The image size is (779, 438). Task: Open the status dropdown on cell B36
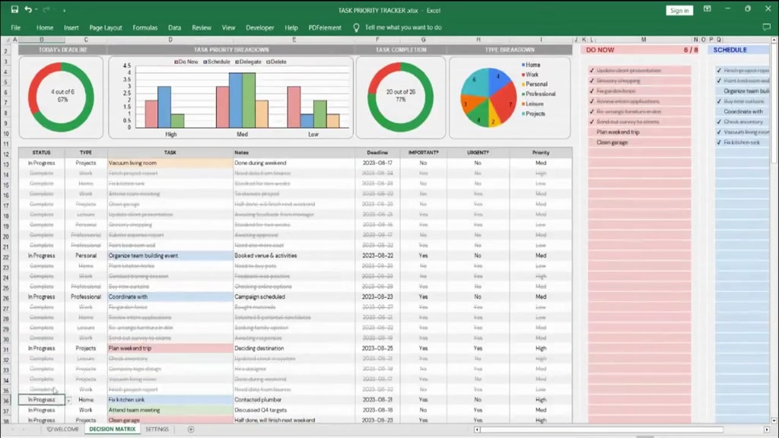[x=68, y=400]
